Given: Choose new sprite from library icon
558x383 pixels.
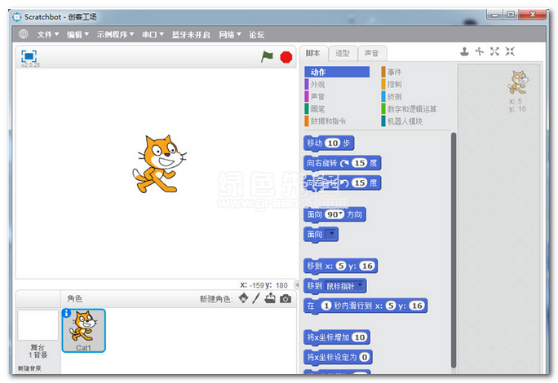Looking at the screenshot, I should [x=243, y=298].
